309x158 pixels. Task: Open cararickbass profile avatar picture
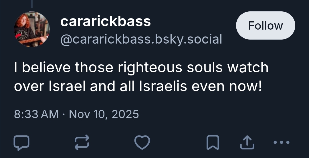[x=32, y=29]
